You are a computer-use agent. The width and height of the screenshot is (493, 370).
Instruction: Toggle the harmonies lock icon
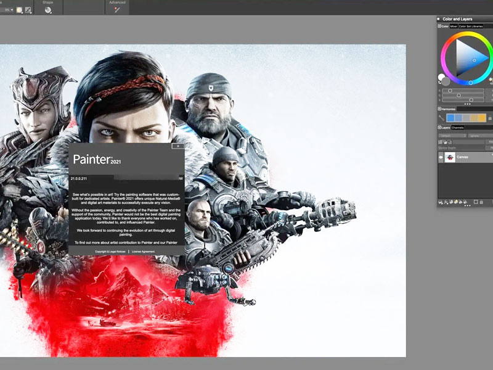pos(490,118)
